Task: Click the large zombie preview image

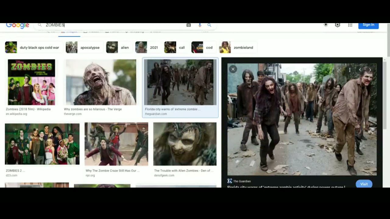Action: coord(302,120)
